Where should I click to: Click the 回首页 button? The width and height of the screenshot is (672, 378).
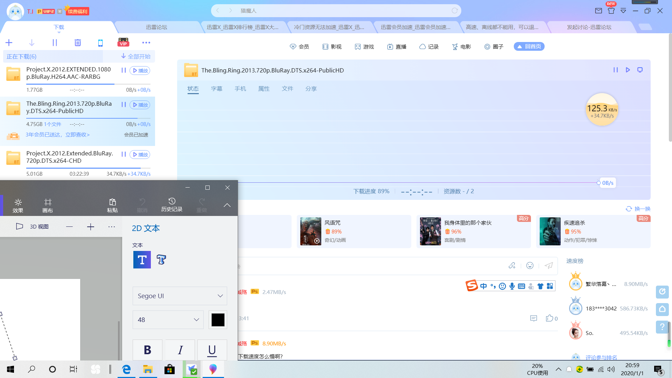[529, 47]
